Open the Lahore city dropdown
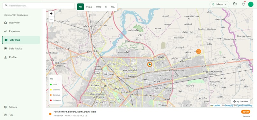Screen dimensions: 257x120 pos(219,4)
